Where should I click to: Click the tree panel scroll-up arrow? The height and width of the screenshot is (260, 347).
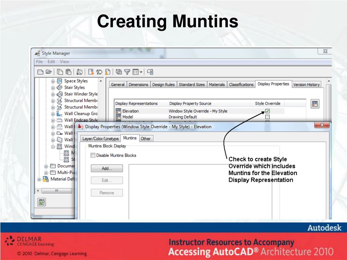tap(101, 81)
